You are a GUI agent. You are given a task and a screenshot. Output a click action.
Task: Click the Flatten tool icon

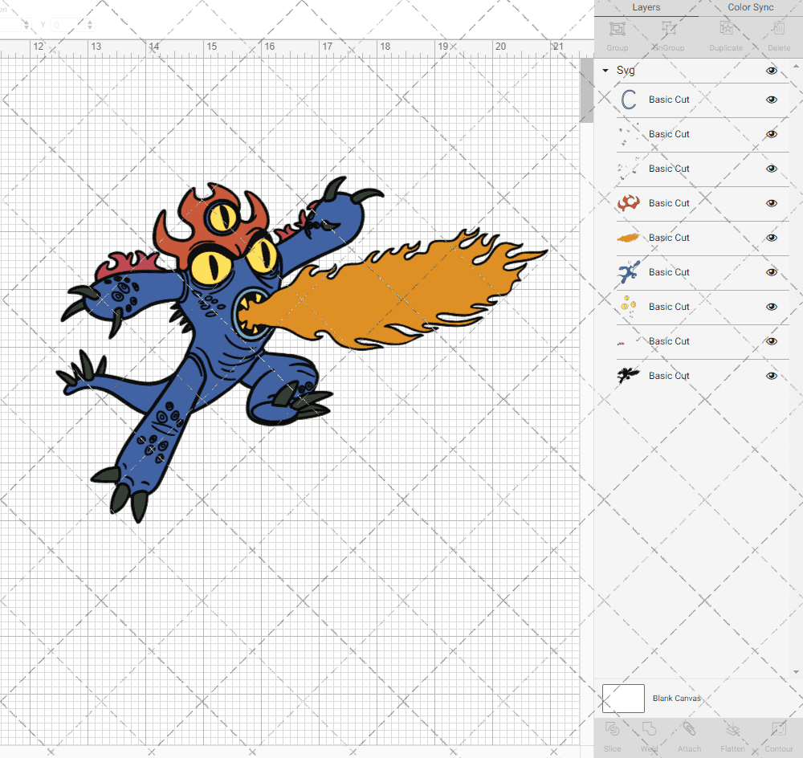tap(732, 729)
